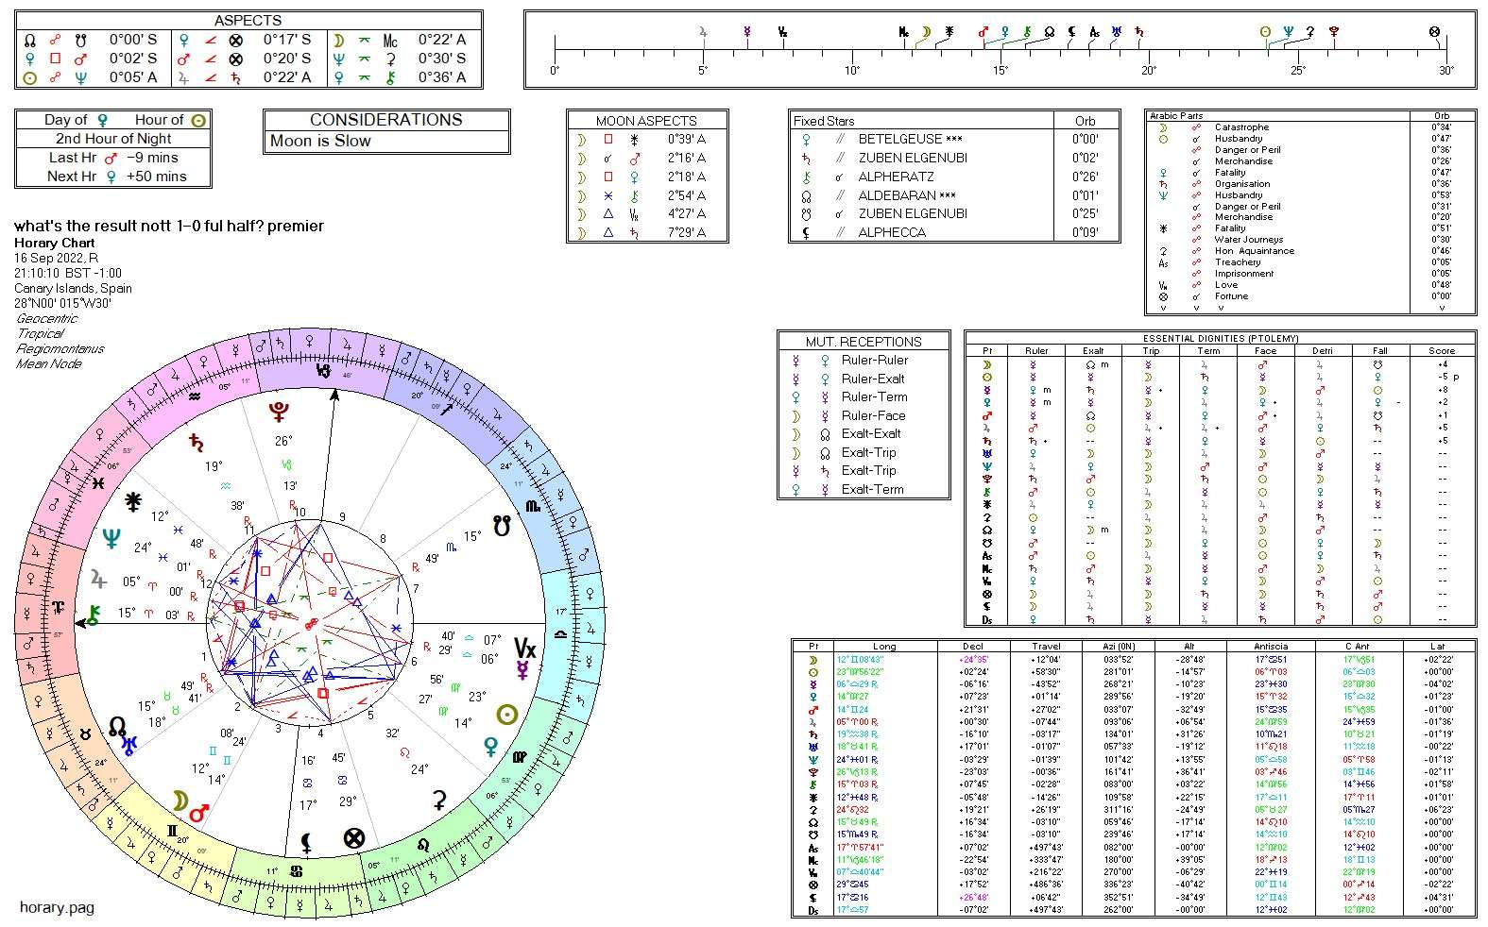Select the 'ESSENTIAL DIGNITIES (PTOLEMY)' heading
The image size is (1488, 927).
(x=1221, y=338)
